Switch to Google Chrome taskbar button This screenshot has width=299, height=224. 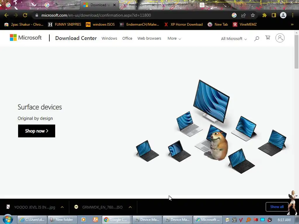coord(116,220)
